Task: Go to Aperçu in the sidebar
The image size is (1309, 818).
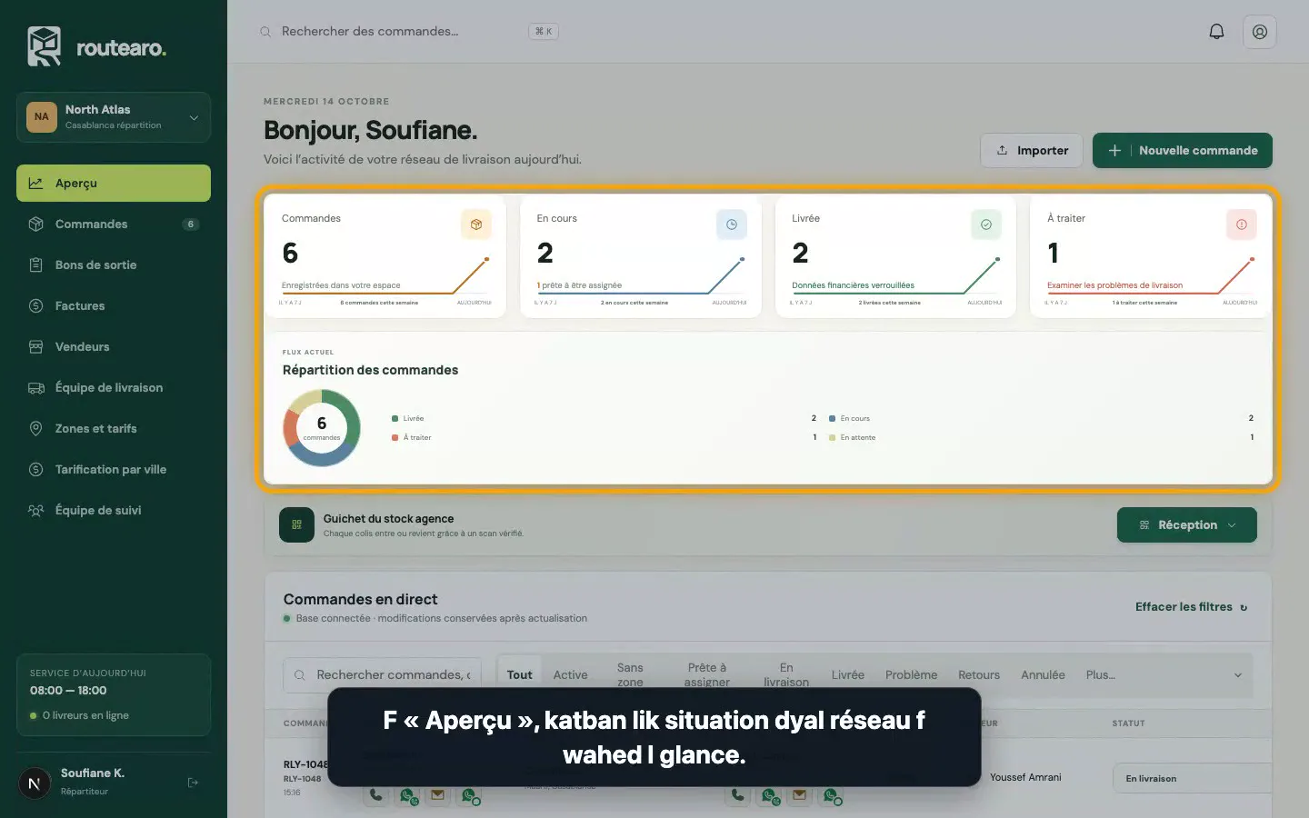Action: (114, 184)
